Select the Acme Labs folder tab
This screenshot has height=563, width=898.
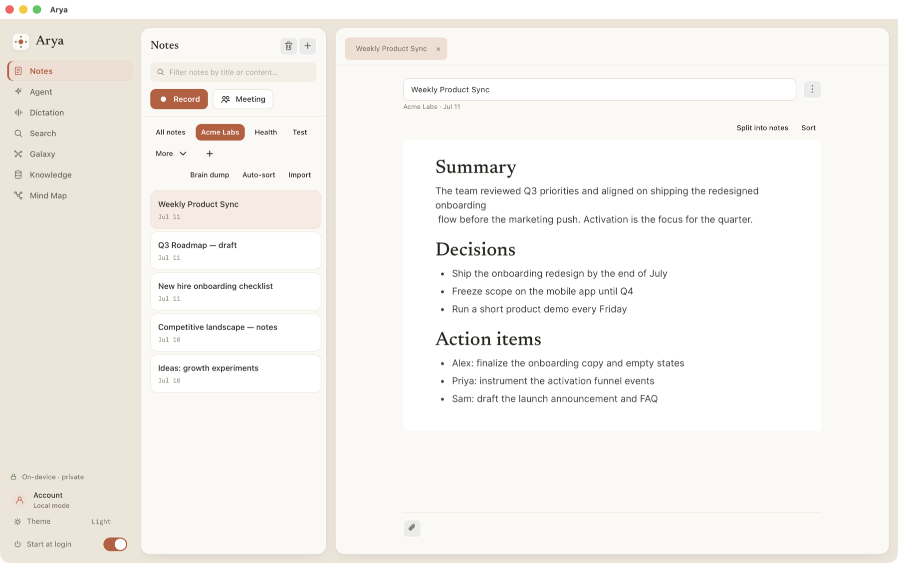pos(220,132)
